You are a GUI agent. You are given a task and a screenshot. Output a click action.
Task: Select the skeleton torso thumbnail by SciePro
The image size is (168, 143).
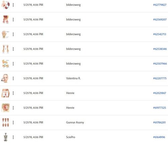5,137
